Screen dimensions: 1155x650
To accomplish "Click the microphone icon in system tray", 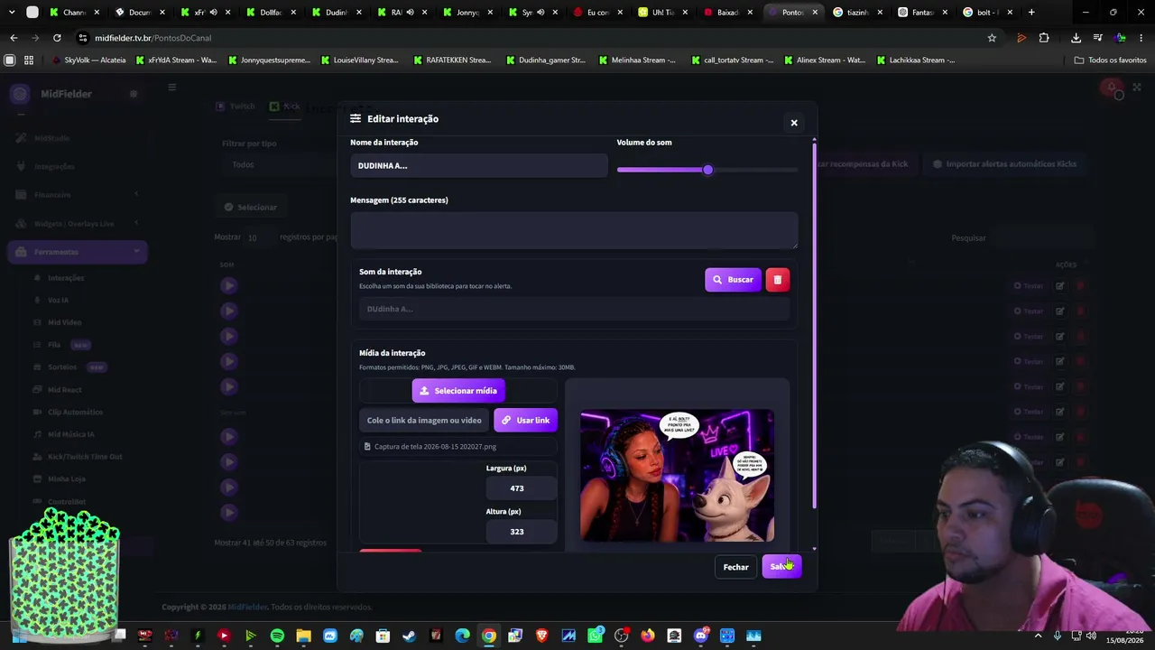I will [x=1058, y=636].
